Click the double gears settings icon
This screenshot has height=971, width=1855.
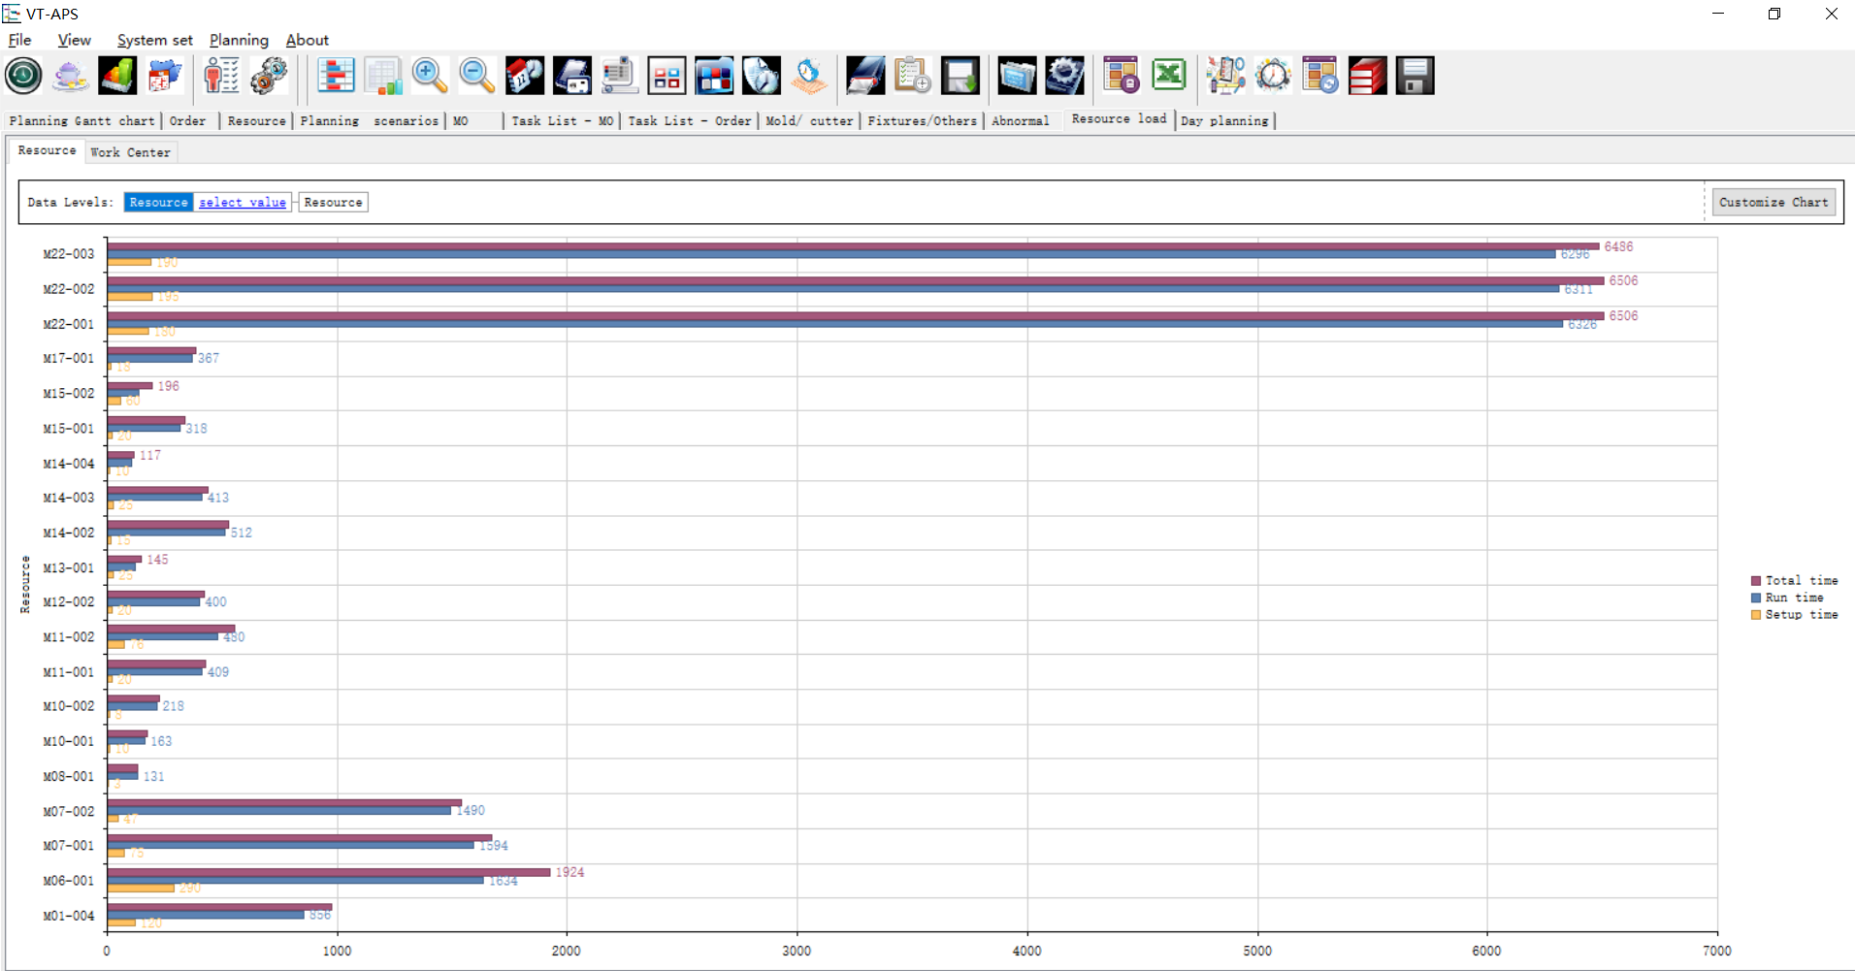(269, 76)
